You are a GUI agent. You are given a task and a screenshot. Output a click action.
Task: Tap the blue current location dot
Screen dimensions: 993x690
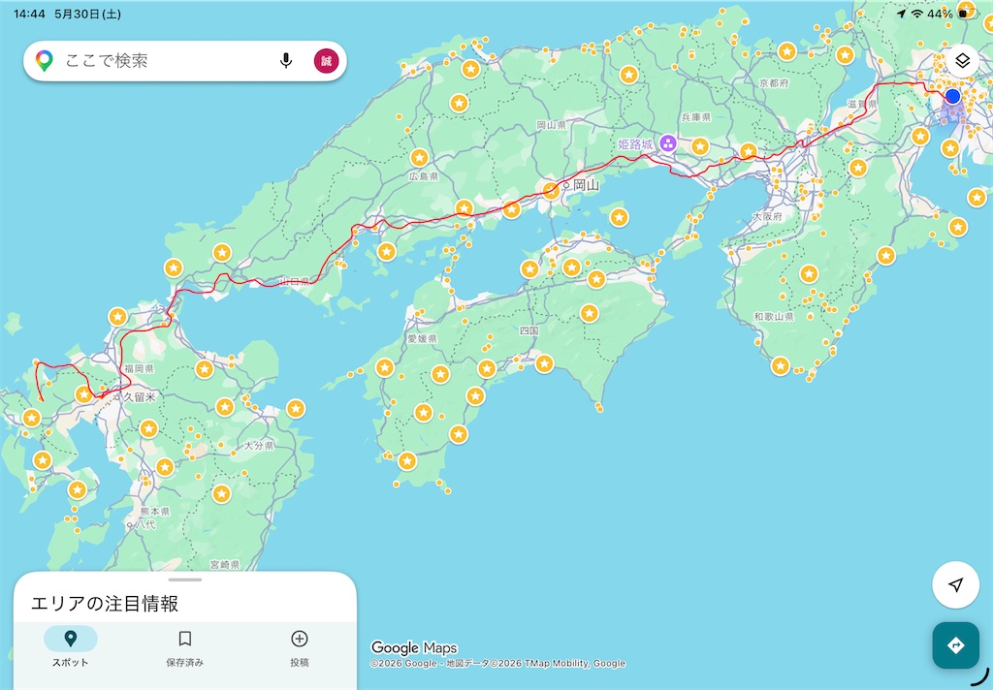point(952,96)
